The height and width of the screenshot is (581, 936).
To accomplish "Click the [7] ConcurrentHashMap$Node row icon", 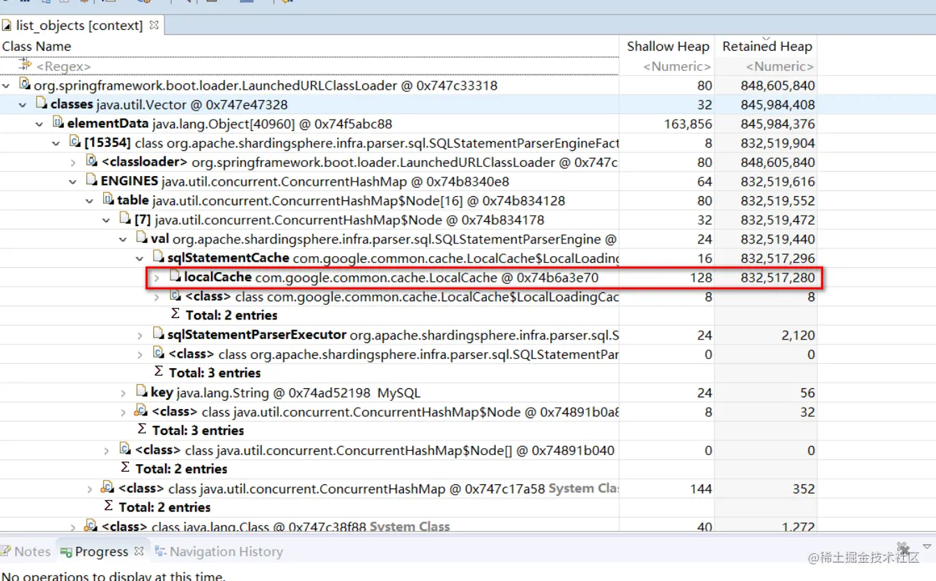I will click(x=125, y=220).
